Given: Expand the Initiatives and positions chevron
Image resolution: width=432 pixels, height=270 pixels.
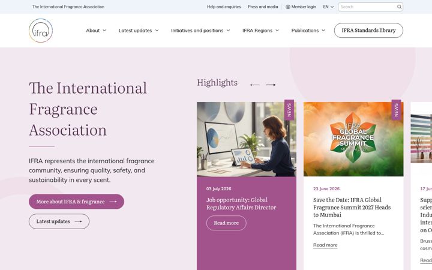Looking at the screenshot, I should [x=228, y=31].
